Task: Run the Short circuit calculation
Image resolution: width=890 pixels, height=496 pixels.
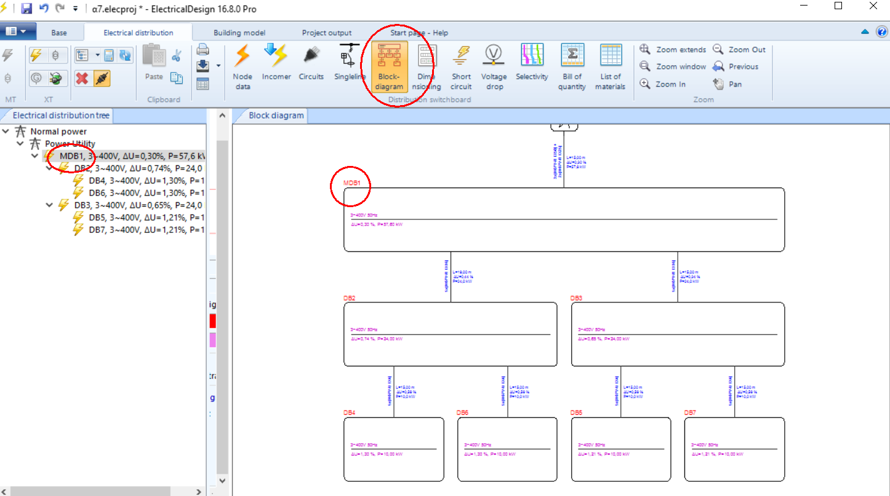Action: (460, 66)
